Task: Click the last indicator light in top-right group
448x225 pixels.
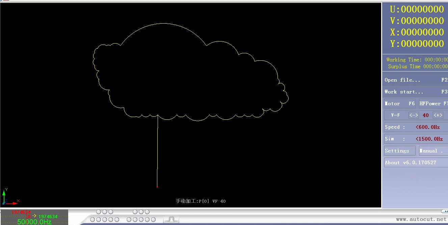Action: coord(147,212)
